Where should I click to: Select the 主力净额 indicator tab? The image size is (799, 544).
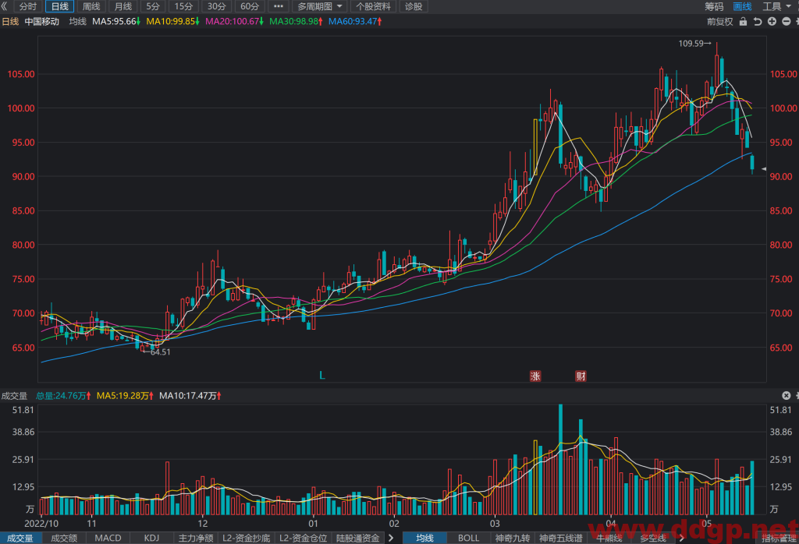tap(196, 538)
